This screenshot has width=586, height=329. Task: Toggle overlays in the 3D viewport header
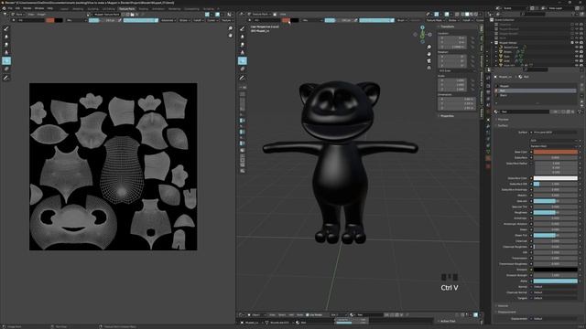click(x=447, y=15)
